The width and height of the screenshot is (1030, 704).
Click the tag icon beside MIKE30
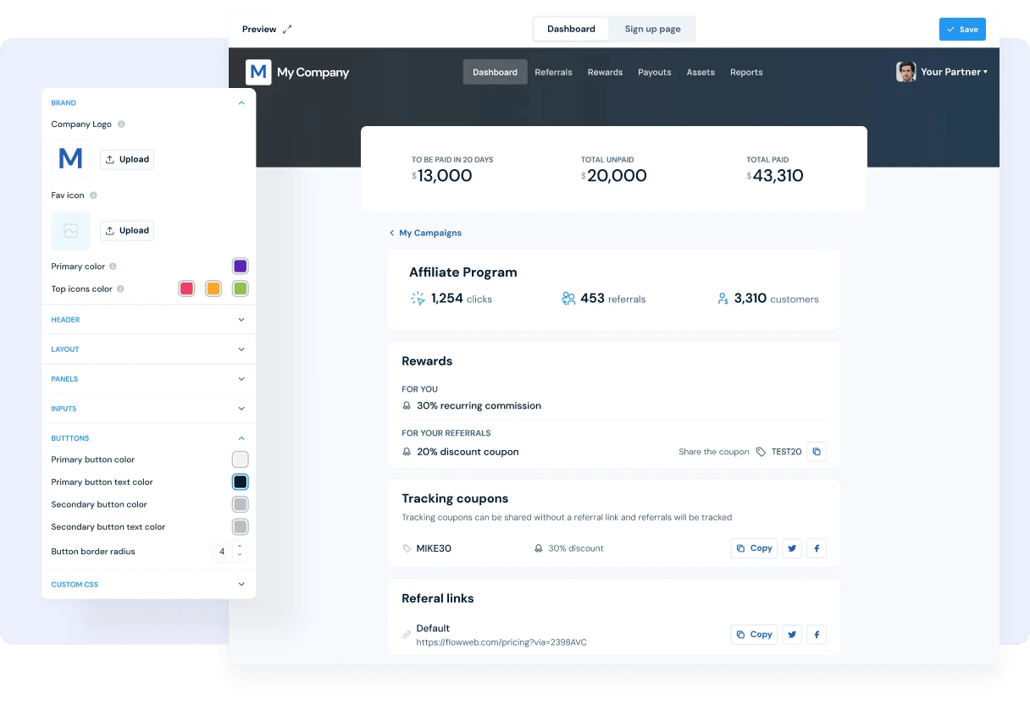click(407, 548)
